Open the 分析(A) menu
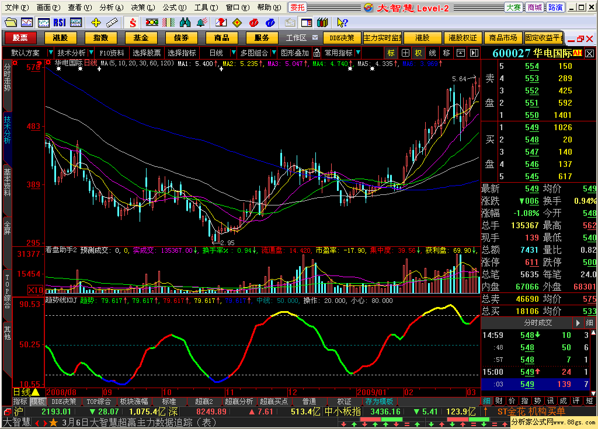Viewport: 598px width, 429px height. tap(112, 7)
